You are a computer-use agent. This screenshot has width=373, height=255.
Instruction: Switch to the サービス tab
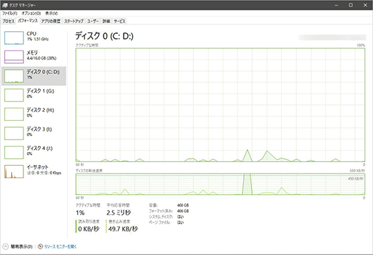pos(119,21)
